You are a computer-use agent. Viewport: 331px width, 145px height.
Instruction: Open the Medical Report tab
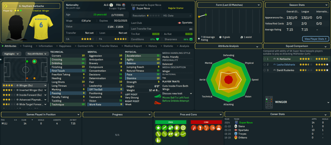coord(133,46)
